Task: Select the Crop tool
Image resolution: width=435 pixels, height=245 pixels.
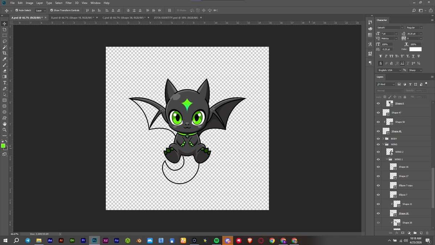Action: (x=4, y=53)
